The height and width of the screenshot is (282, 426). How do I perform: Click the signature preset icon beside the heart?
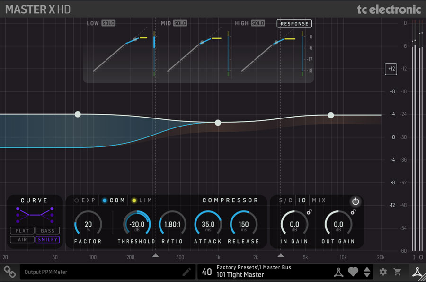pos(338,272)
